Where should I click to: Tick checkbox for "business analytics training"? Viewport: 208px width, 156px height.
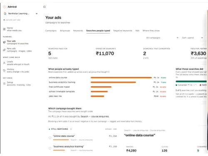[x=50, y=148]
